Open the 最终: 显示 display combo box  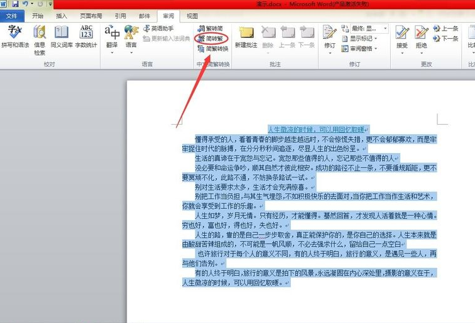369,28
